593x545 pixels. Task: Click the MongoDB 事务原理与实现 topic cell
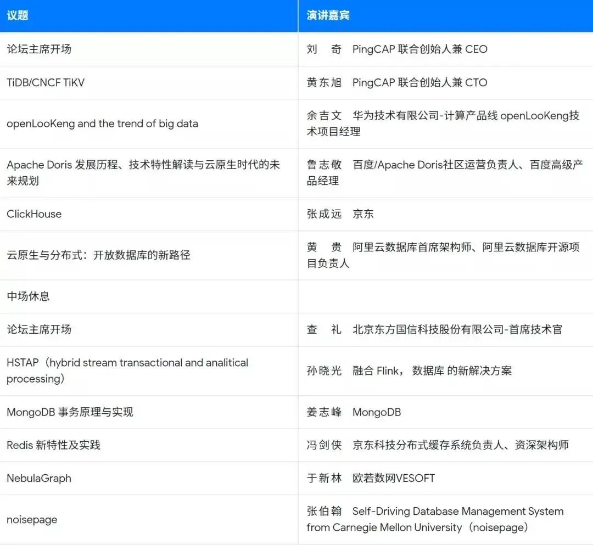(149, 412)
